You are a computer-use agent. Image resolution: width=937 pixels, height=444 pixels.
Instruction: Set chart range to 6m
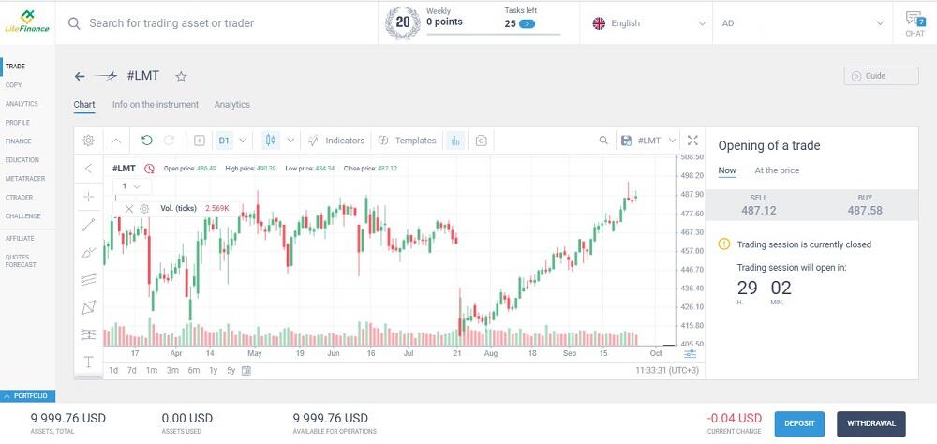click(194, 371)
